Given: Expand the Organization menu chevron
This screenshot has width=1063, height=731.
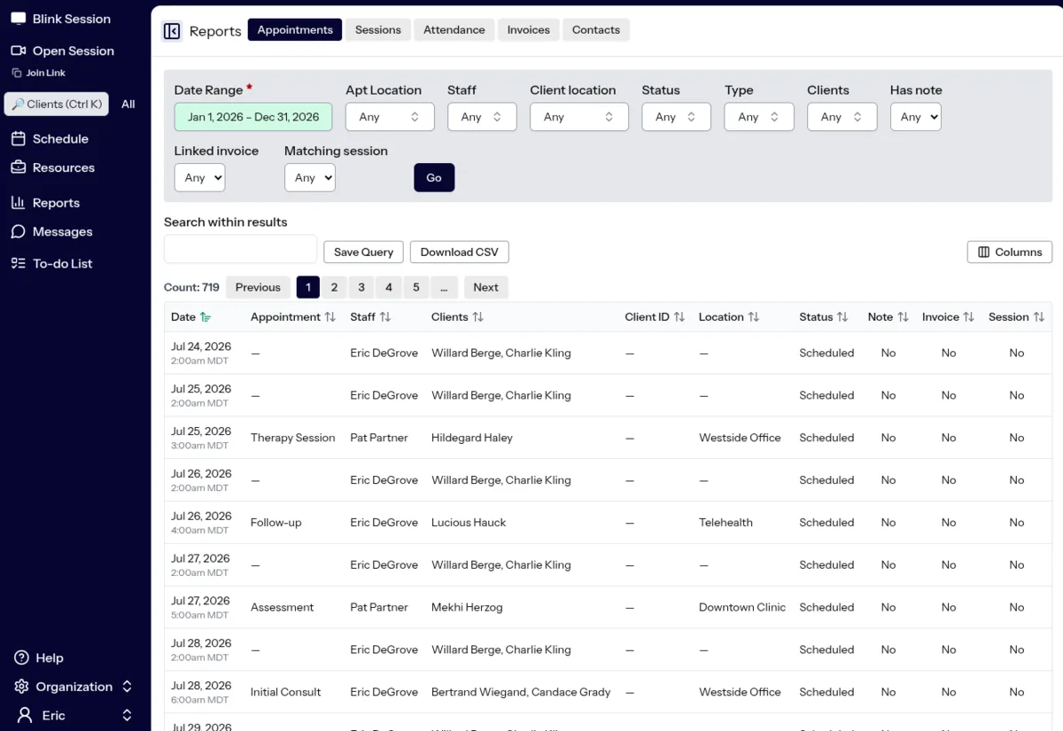Looking at the screenshot, I should point(127,687).
